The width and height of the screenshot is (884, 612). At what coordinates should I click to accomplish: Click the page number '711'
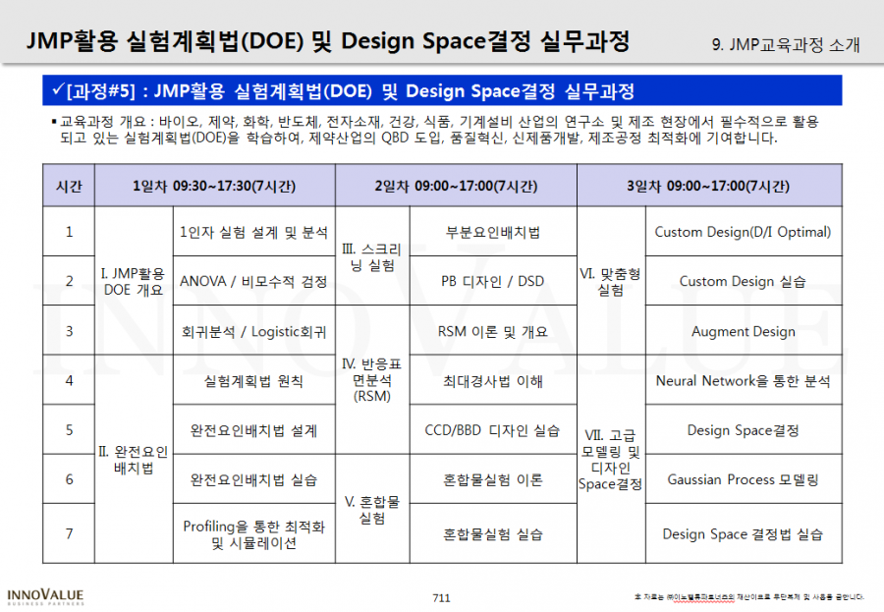coord(441,598)
